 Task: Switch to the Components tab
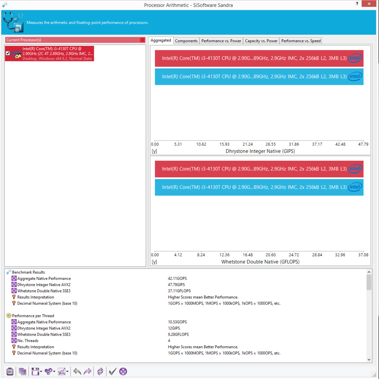[x=186, y=41]
